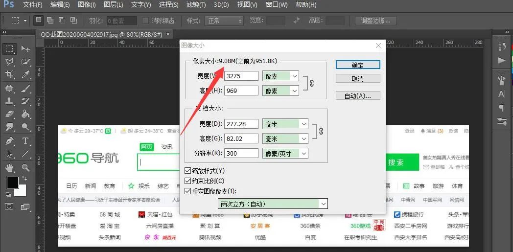513x252 pixels.
Task: Select the Dodge tool
Action: point(25,127)
